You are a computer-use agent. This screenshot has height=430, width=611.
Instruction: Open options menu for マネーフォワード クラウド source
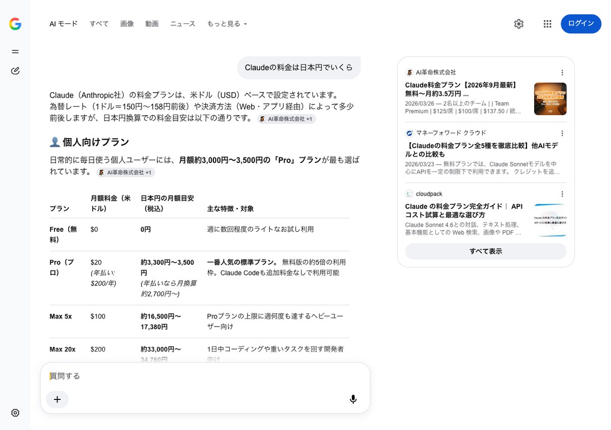[x=562, y=133]
